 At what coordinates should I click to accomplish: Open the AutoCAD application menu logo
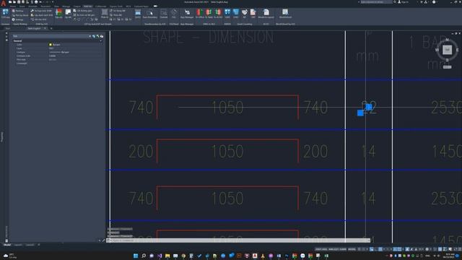click(3, 4)
